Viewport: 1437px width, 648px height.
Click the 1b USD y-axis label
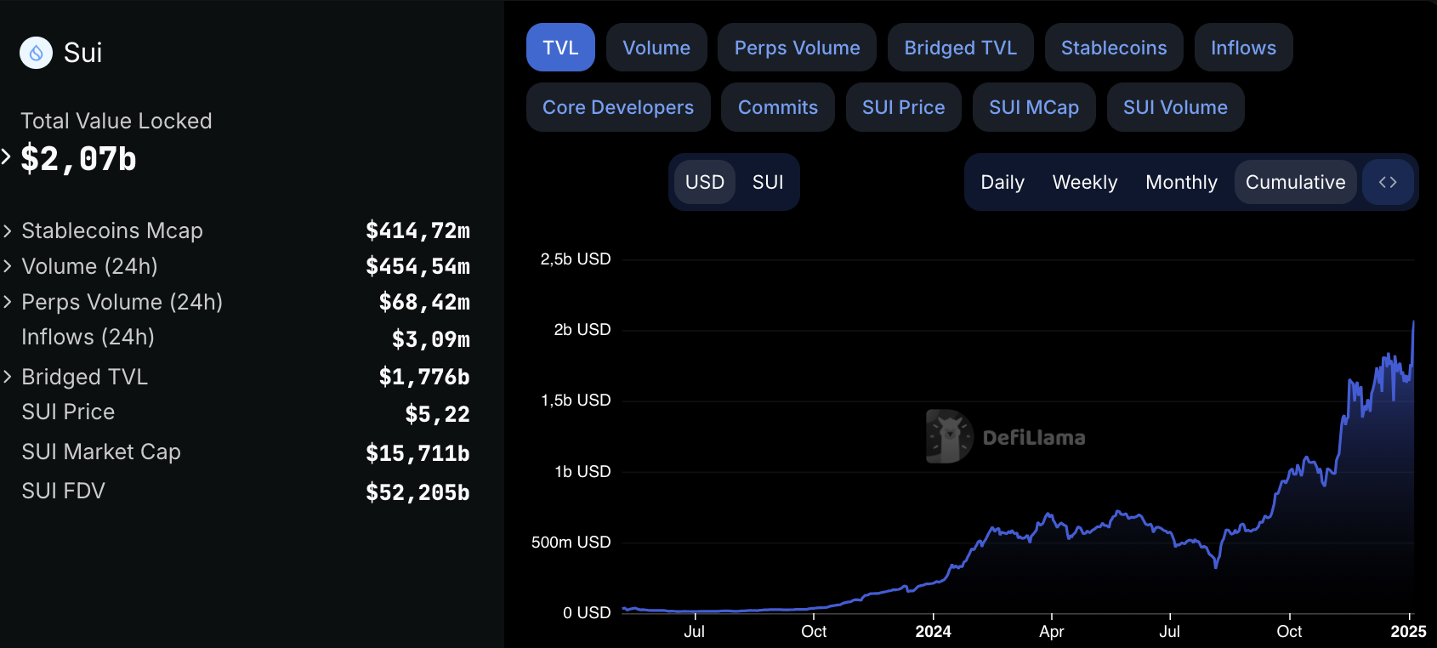pos(582,471)
